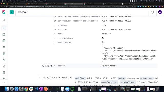Click the modified field label
Viewport: 164px width, 92px height.
click(62, 30)
